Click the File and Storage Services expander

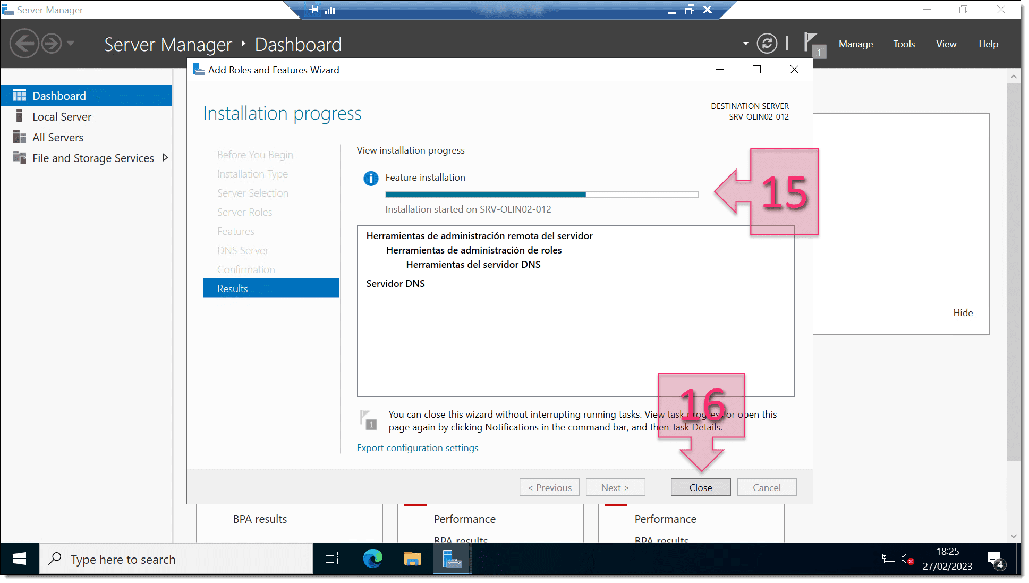pyautogui.click(x=166, y=158)
